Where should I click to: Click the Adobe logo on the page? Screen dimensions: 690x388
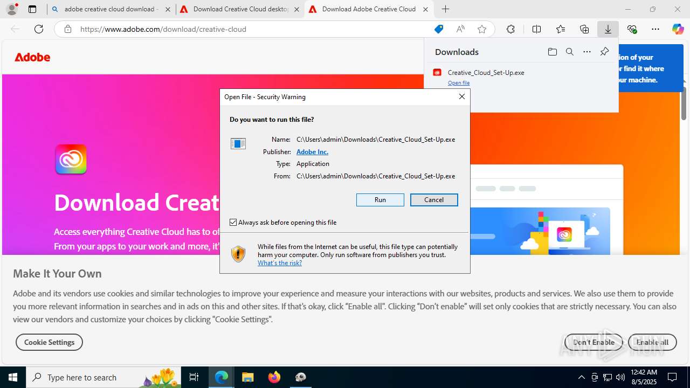pyautogui.click(x=32, y=57)
